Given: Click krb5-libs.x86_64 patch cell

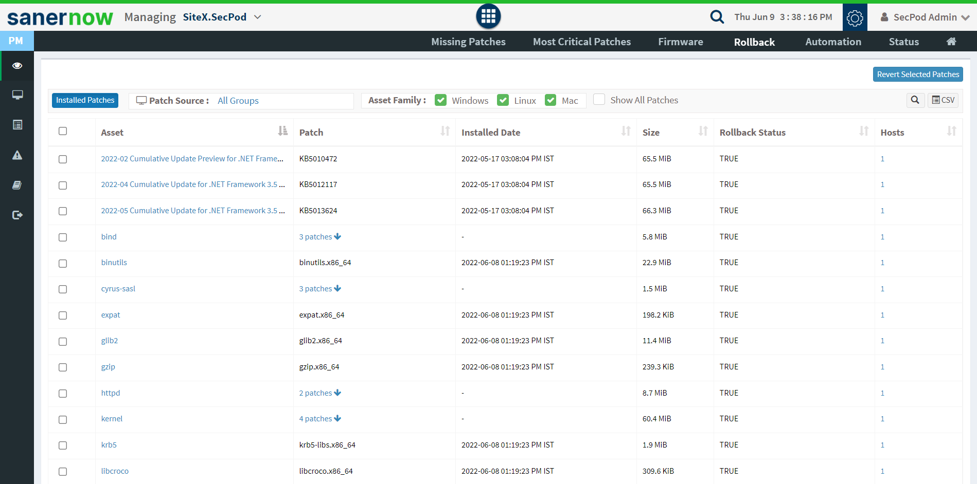Looking at the screenshot, I should click(327, 445).
